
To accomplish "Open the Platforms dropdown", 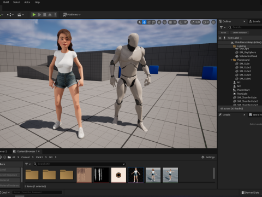I will point(72,15).
